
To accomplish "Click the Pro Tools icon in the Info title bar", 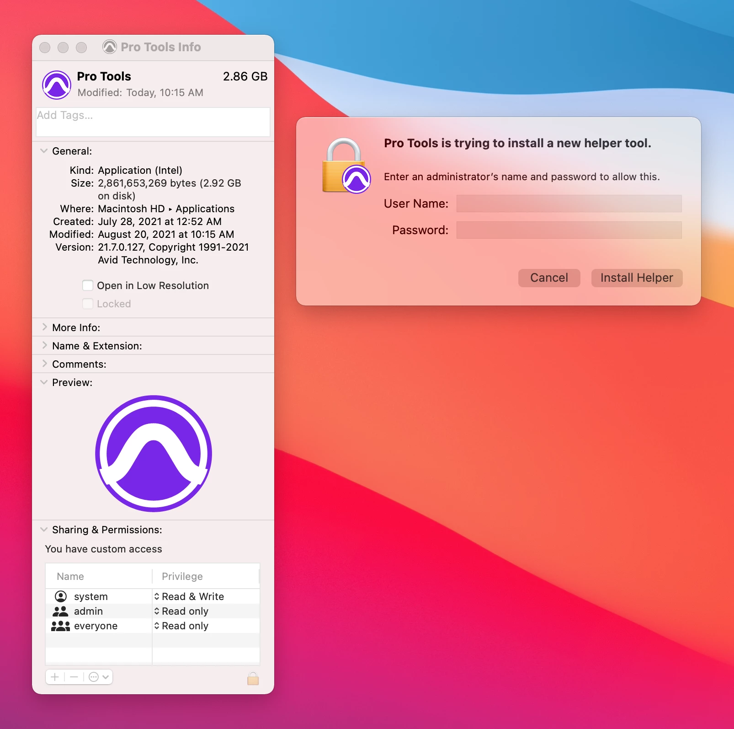I will pos(110,47).
